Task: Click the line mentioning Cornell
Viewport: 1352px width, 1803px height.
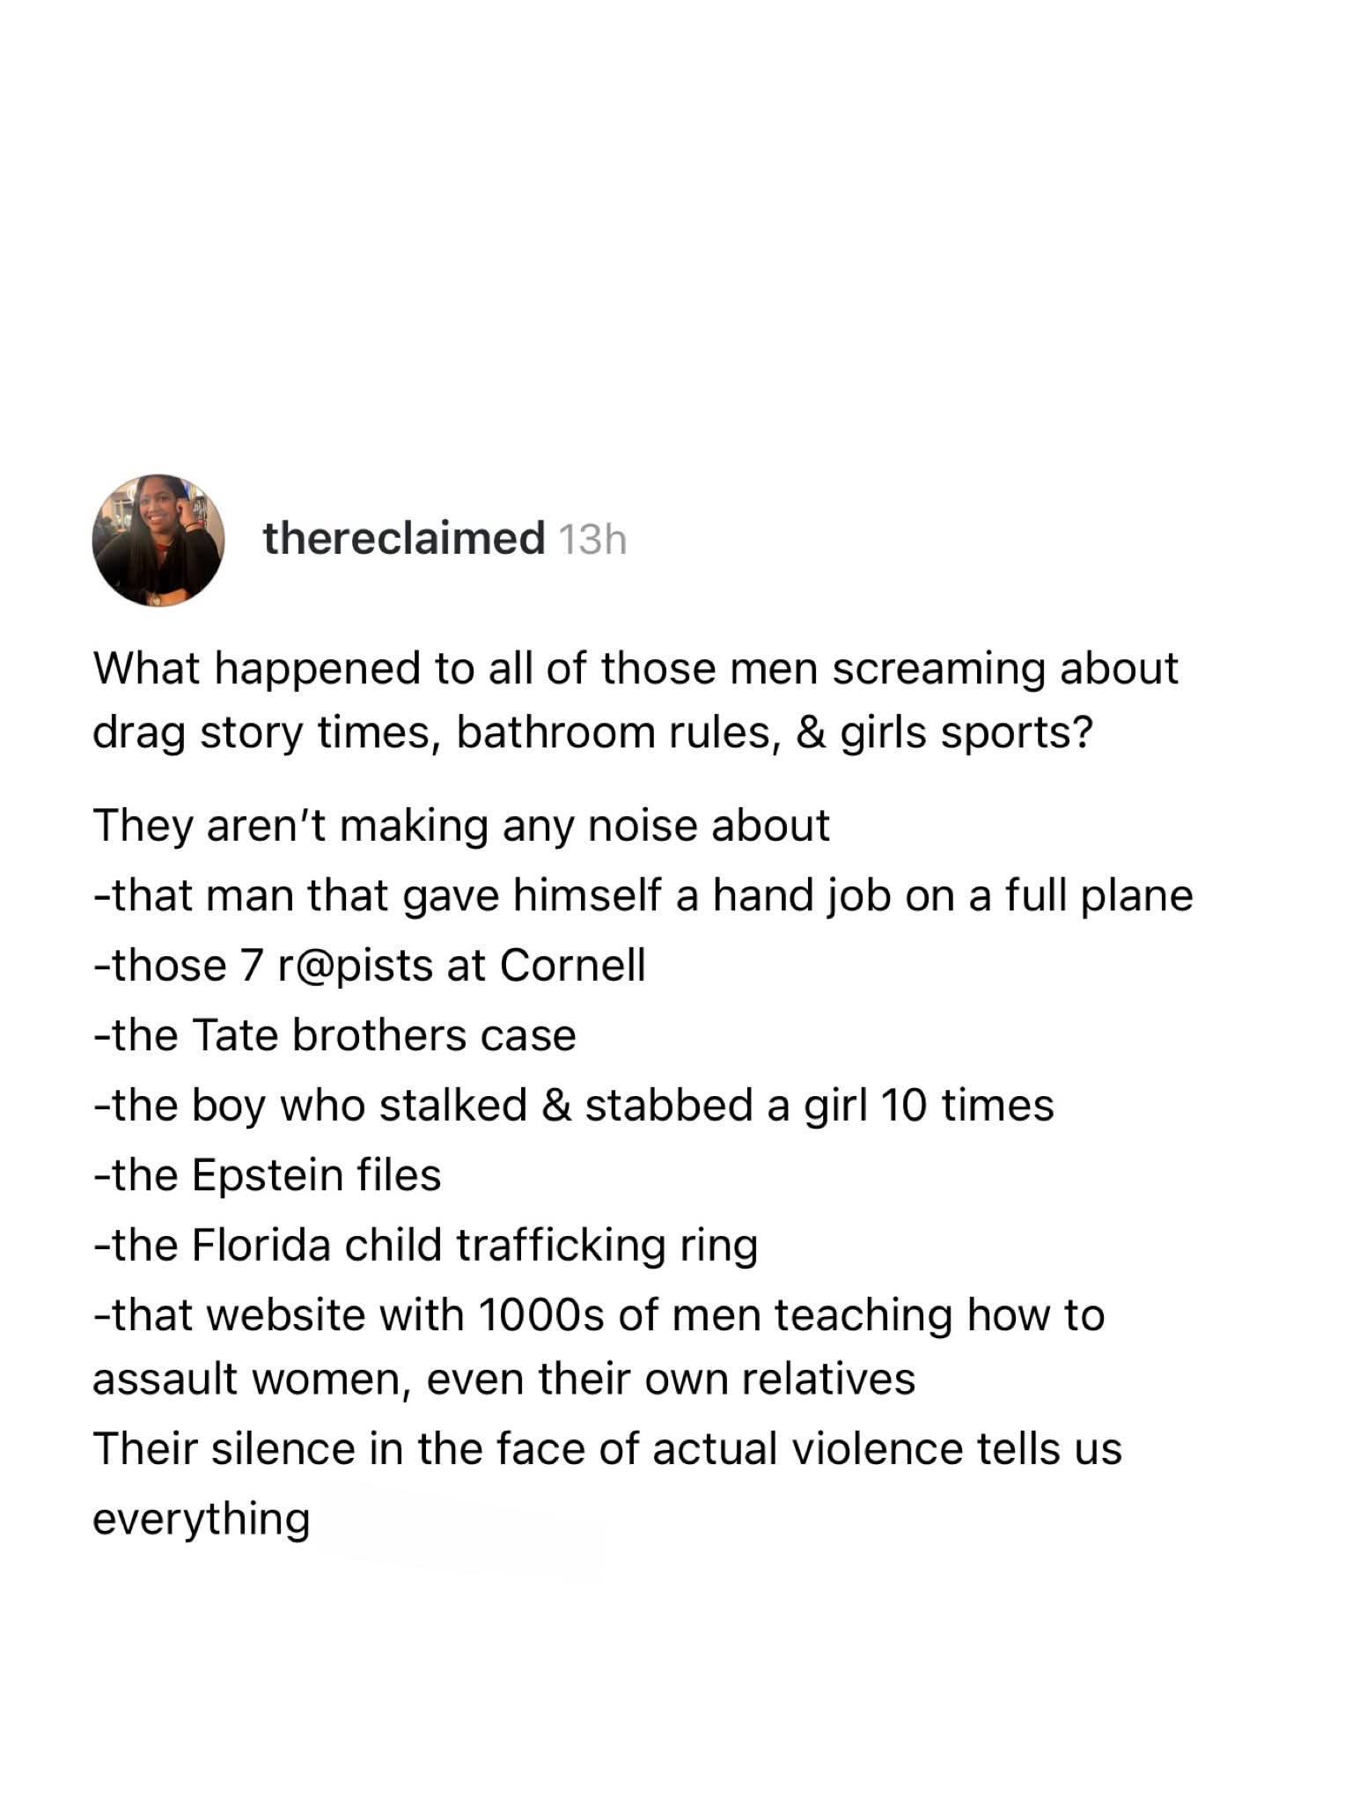Action: coord(369,966)
